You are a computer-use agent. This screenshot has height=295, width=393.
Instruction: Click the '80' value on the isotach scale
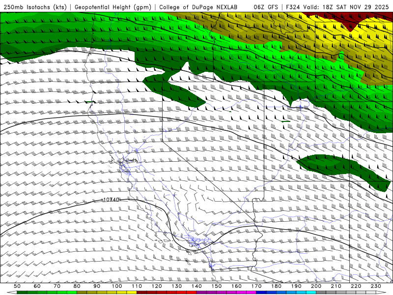tap(77, 286)
